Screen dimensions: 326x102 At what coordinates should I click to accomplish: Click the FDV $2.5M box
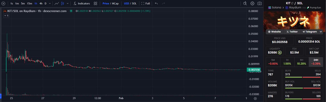tap(294, 51)
